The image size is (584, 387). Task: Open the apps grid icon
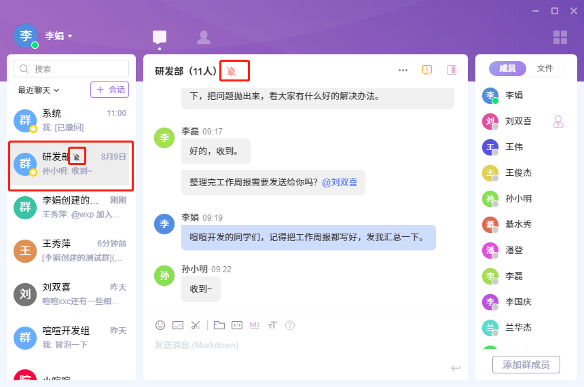point(560,37)
